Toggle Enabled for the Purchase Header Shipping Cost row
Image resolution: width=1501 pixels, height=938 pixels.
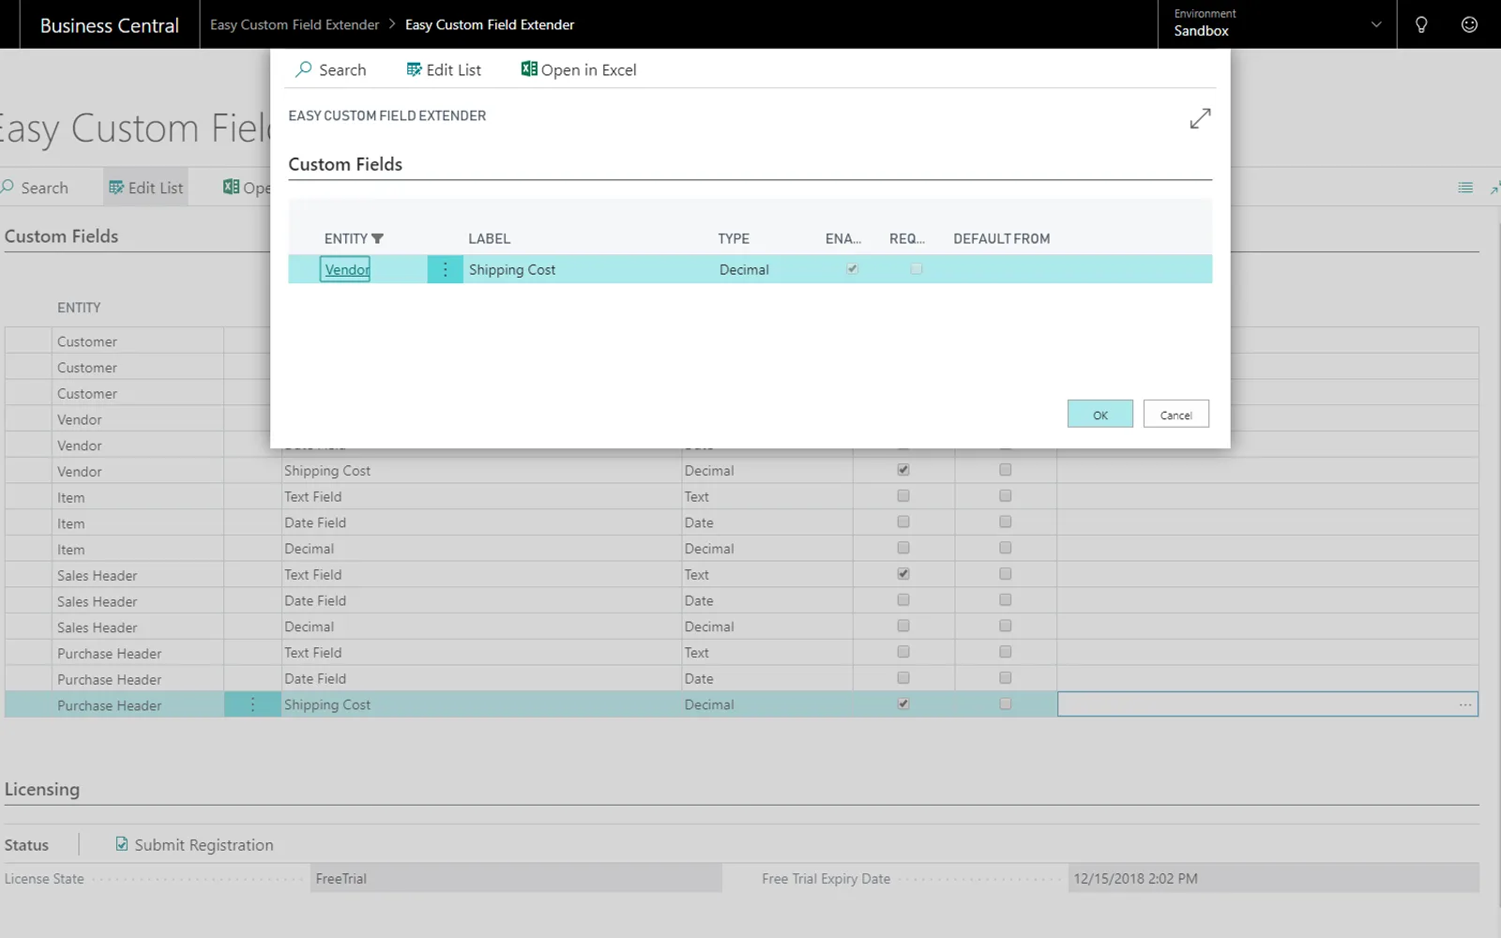click(903, 703)
